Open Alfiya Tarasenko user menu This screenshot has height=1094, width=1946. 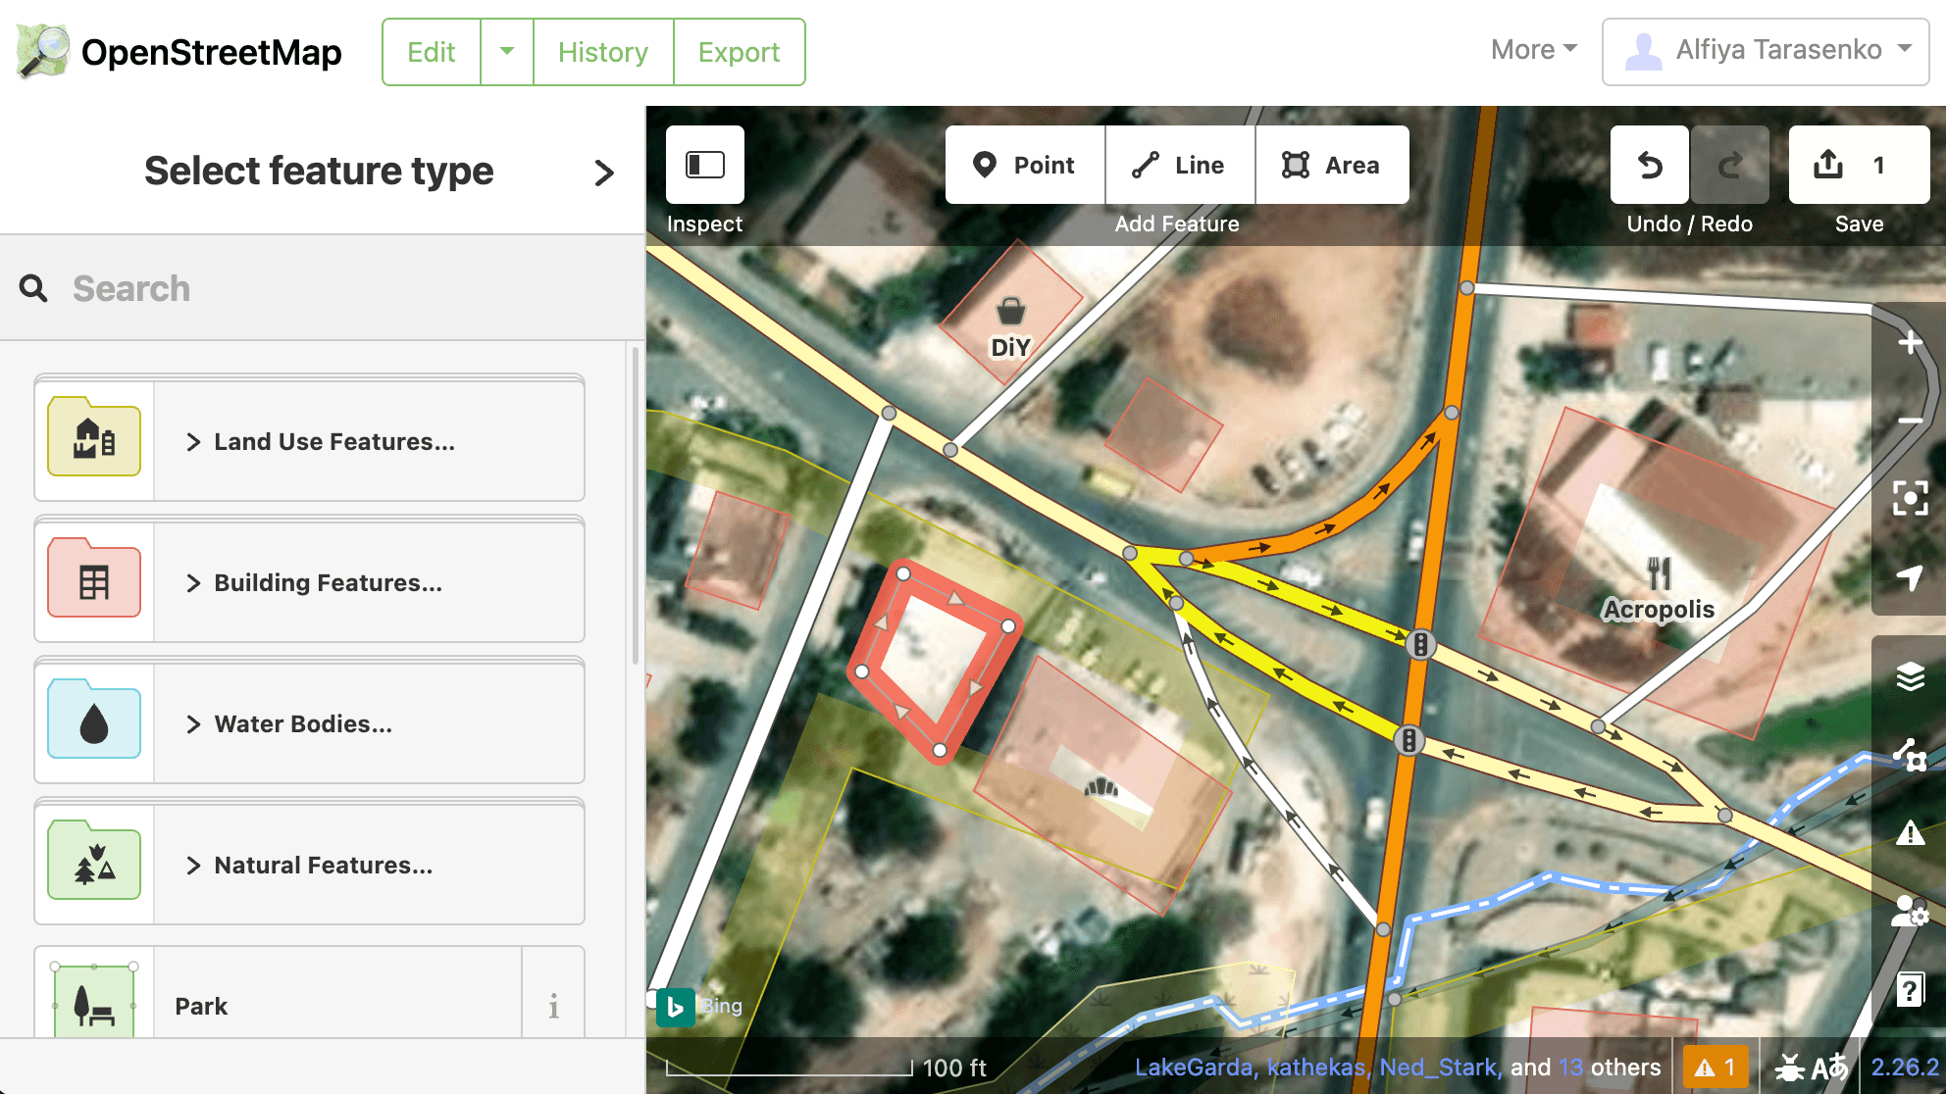click(1766, 51)
